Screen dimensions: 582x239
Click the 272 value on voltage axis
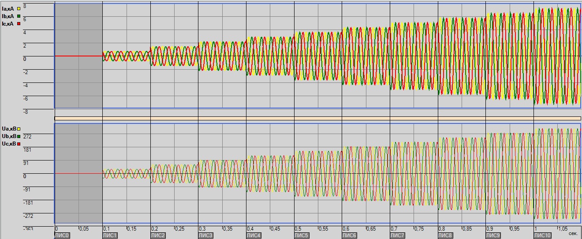point(27,137)
